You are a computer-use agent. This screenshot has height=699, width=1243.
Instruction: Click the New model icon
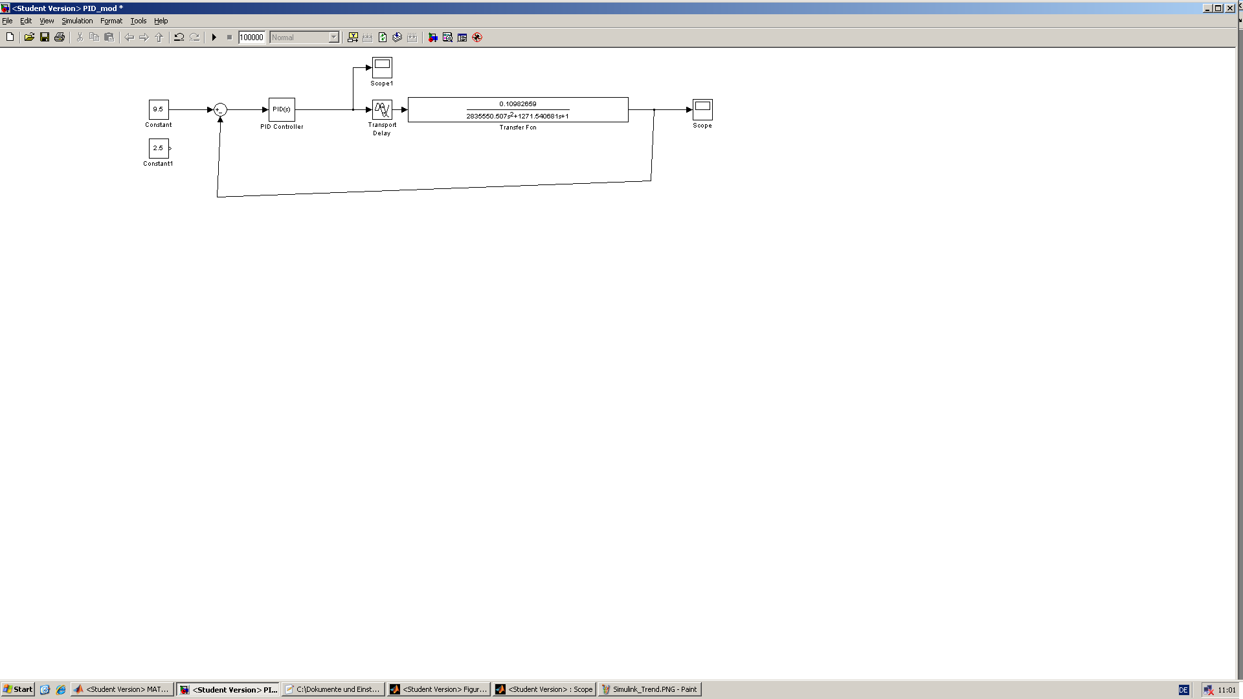click(10, 38)
